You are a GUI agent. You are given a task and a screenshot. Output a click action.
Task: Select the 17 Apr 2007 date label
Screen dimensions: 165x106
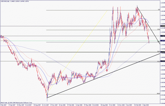point(12,105)
